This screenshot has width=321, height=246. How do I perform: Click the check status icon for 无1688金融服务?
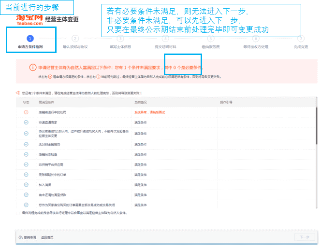pyautogui.click(x=26, y=144)
